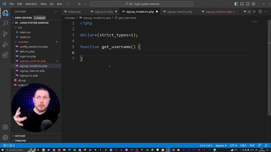This screenshot has height=152, width=271.
Task: Switch to the signup.inc.php tab
Action: [104, 12]
